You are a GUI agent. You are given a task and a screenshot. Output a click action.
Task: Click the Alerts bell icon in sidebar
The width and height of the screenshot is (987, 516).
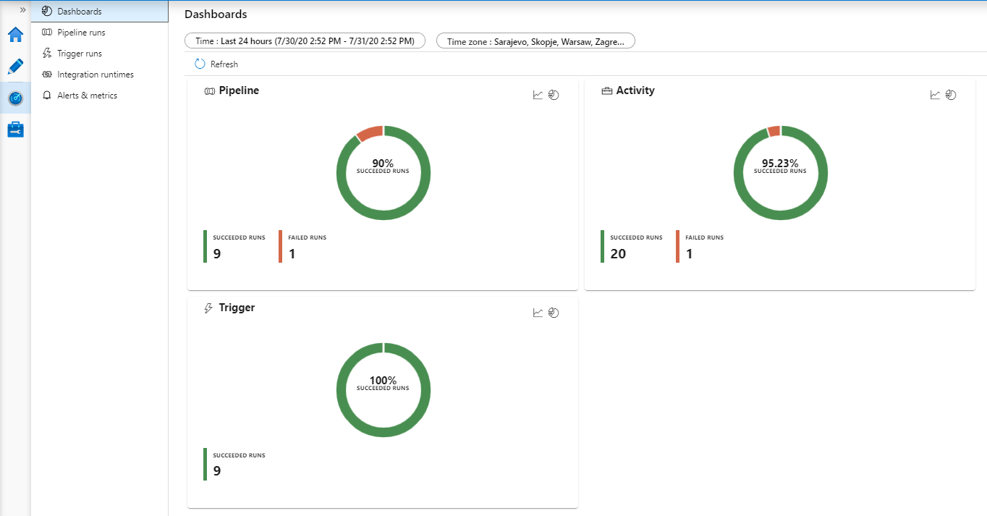point(47,96)
